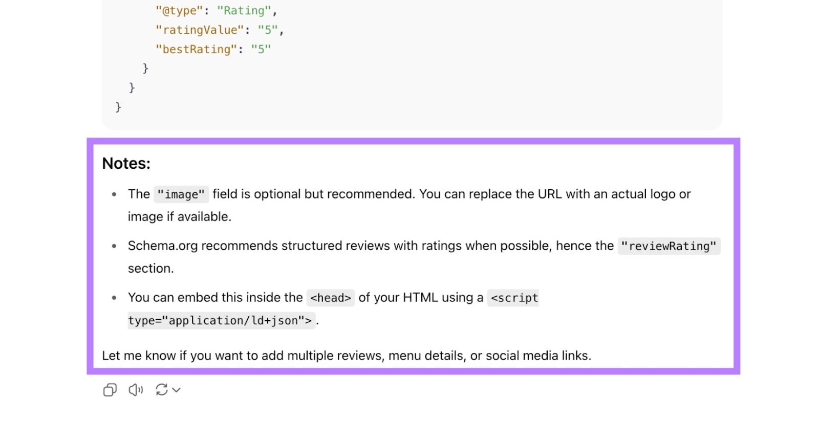Click the "Rating" value in the code block

(x=245, y=11)
